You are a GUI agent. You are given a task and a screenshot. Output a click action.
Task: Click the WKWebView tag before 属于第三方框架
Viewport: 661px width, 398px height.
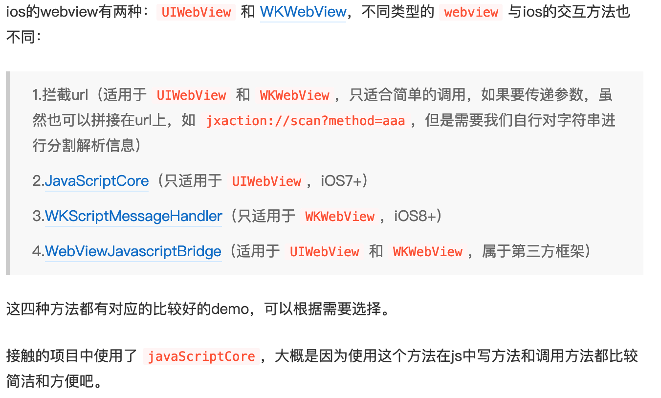tap(427, 252)
